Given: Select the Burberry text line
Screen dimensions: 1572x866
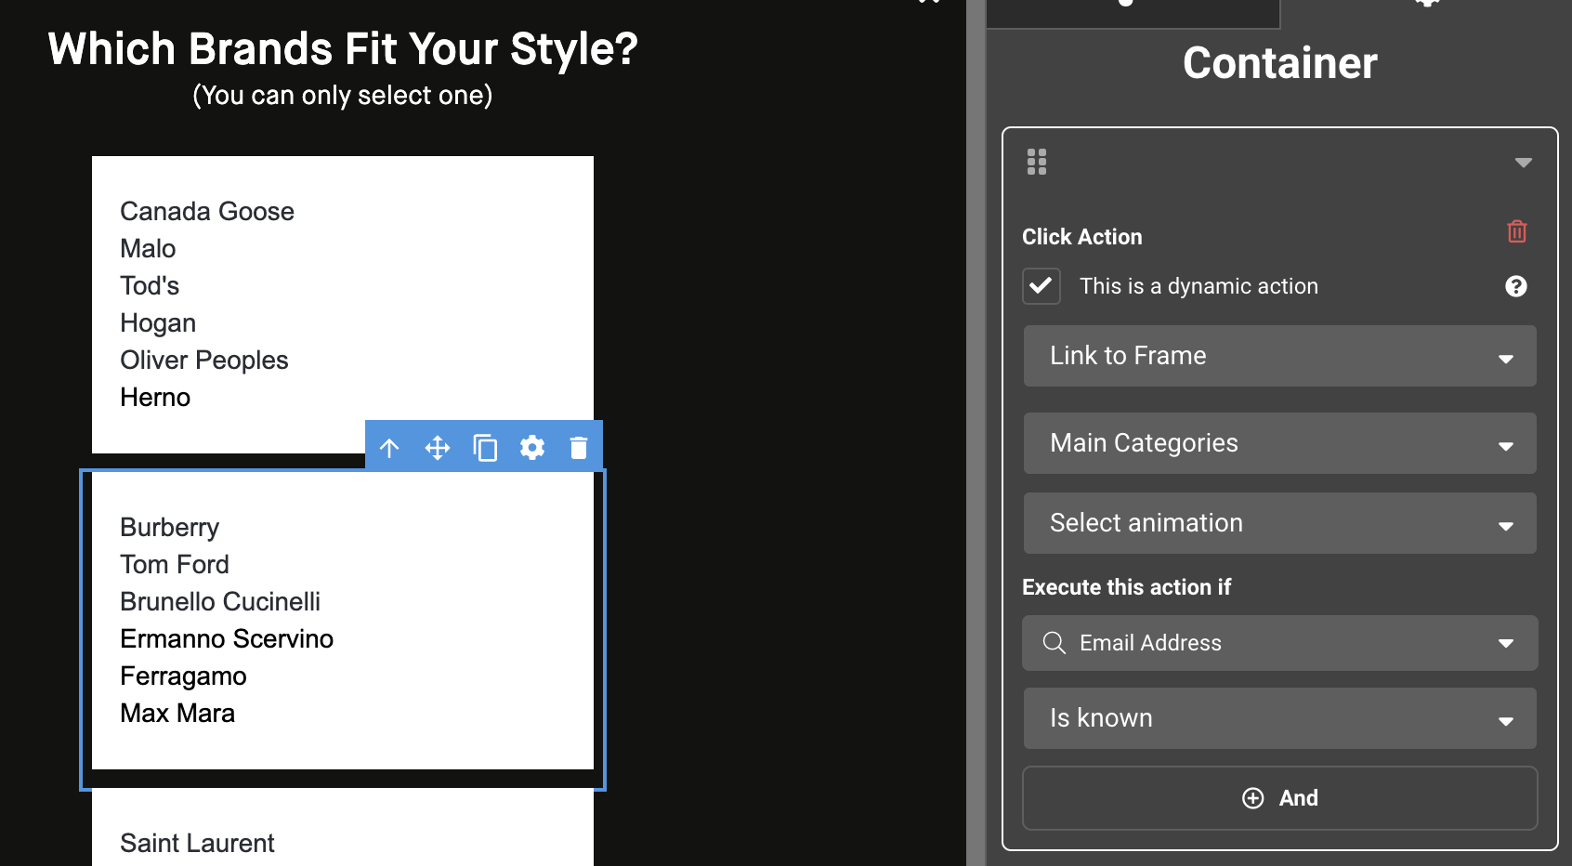Looking at the screenshot, I should pos(170,528).
